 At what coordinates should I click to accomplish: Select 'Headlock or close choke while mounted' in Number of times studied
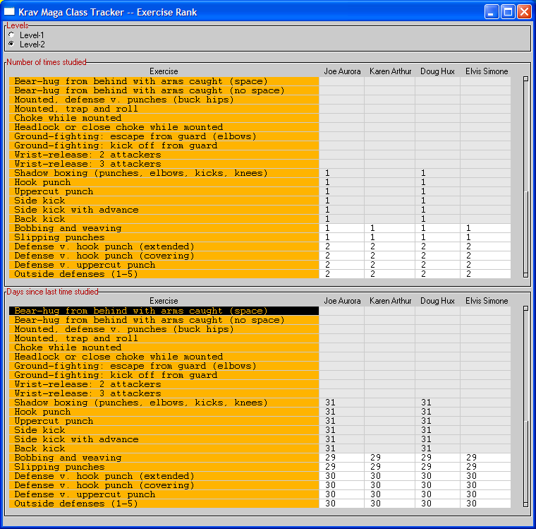164,127
